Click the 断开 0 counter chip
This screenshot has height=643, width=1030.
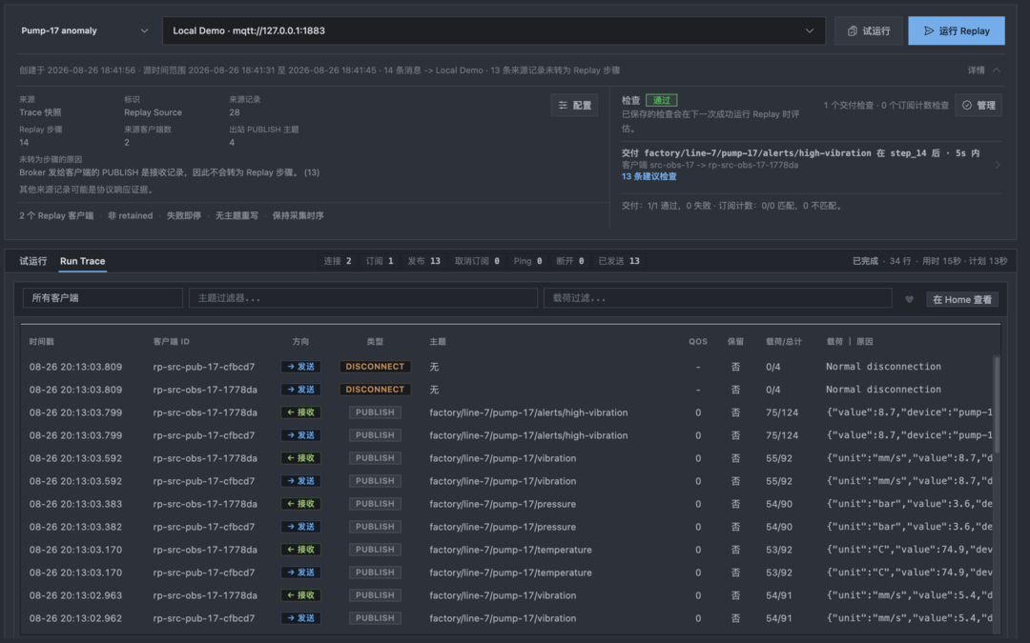(570, 261)
